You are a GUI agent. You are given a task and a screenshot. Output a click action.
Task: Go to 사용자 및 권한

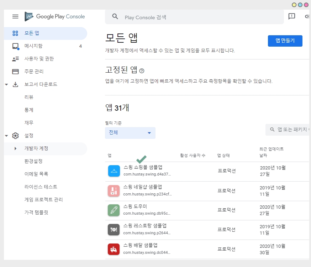[x=46, y=59]
